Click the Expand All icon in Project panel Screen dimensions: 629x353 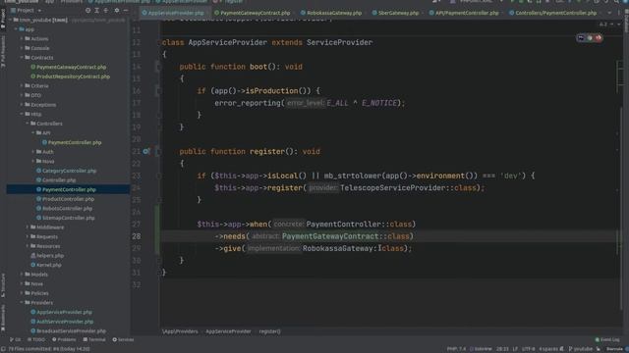point(97,11)
